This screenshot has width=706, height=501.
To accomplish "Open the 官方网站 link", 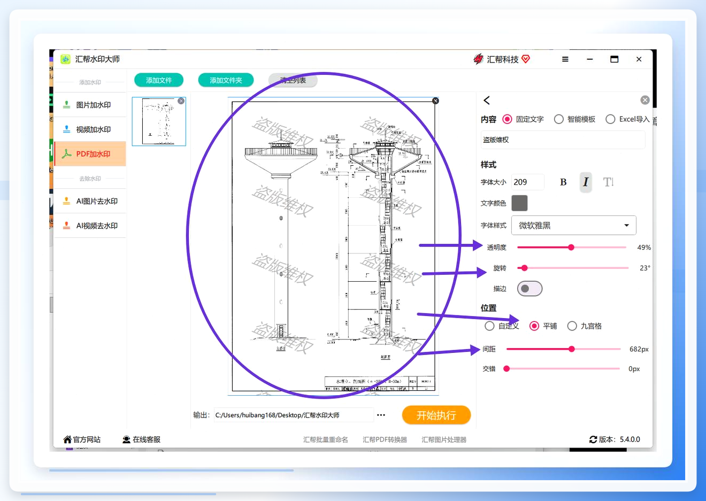I will coord(87,440).
